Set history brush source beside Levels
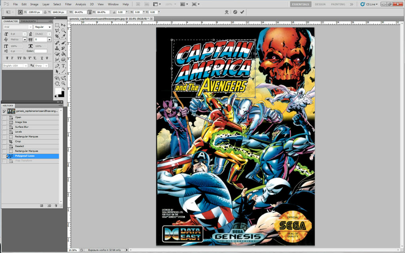This screenshot has width=405, height=253. point(4,132)
